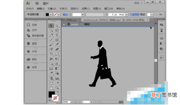The image size is (180, 105).
Task: Select the Eyedropper tool
Action: point(51,73)
